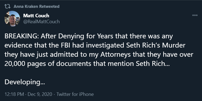Open the Twitter for iPhone source link
This screenshot has width=202, height=101.
[75, 94]
